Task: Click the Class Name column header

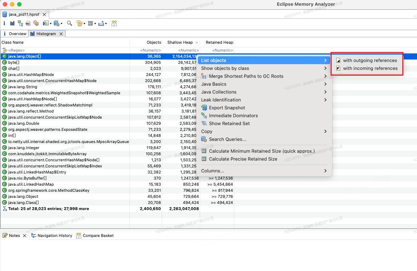Action: [x=65, y=42]
